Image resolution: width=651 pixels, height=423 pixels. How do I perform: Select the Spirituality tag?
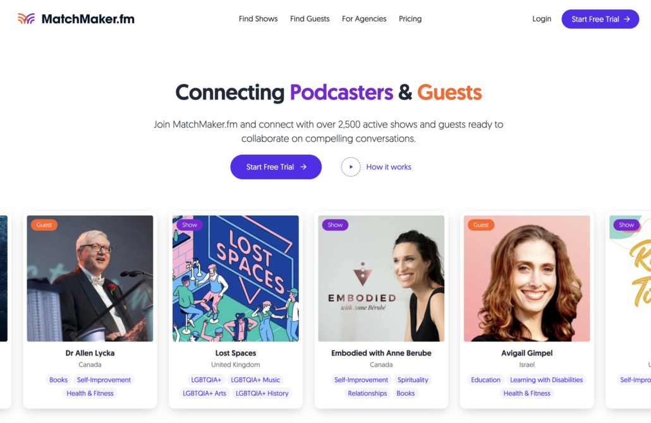click(x=413, y=380)
